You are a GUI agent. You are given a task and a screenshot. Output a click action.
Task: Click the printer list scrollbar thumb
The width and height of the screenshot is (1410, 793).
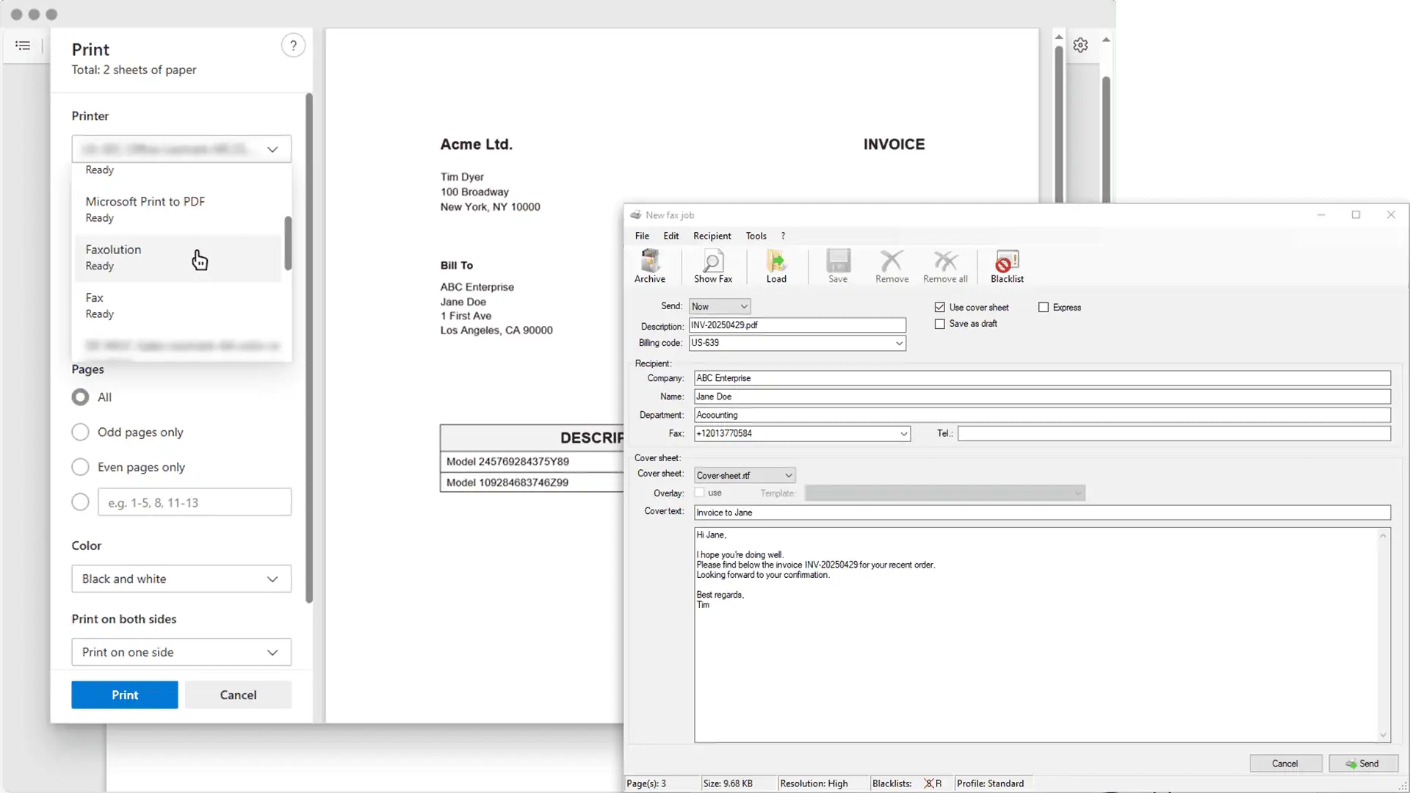[288, 243]
